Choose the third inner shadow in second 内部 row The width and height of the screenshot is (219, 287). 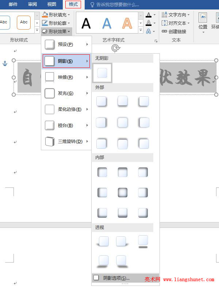pyautogui.click(x=143, y=193)
